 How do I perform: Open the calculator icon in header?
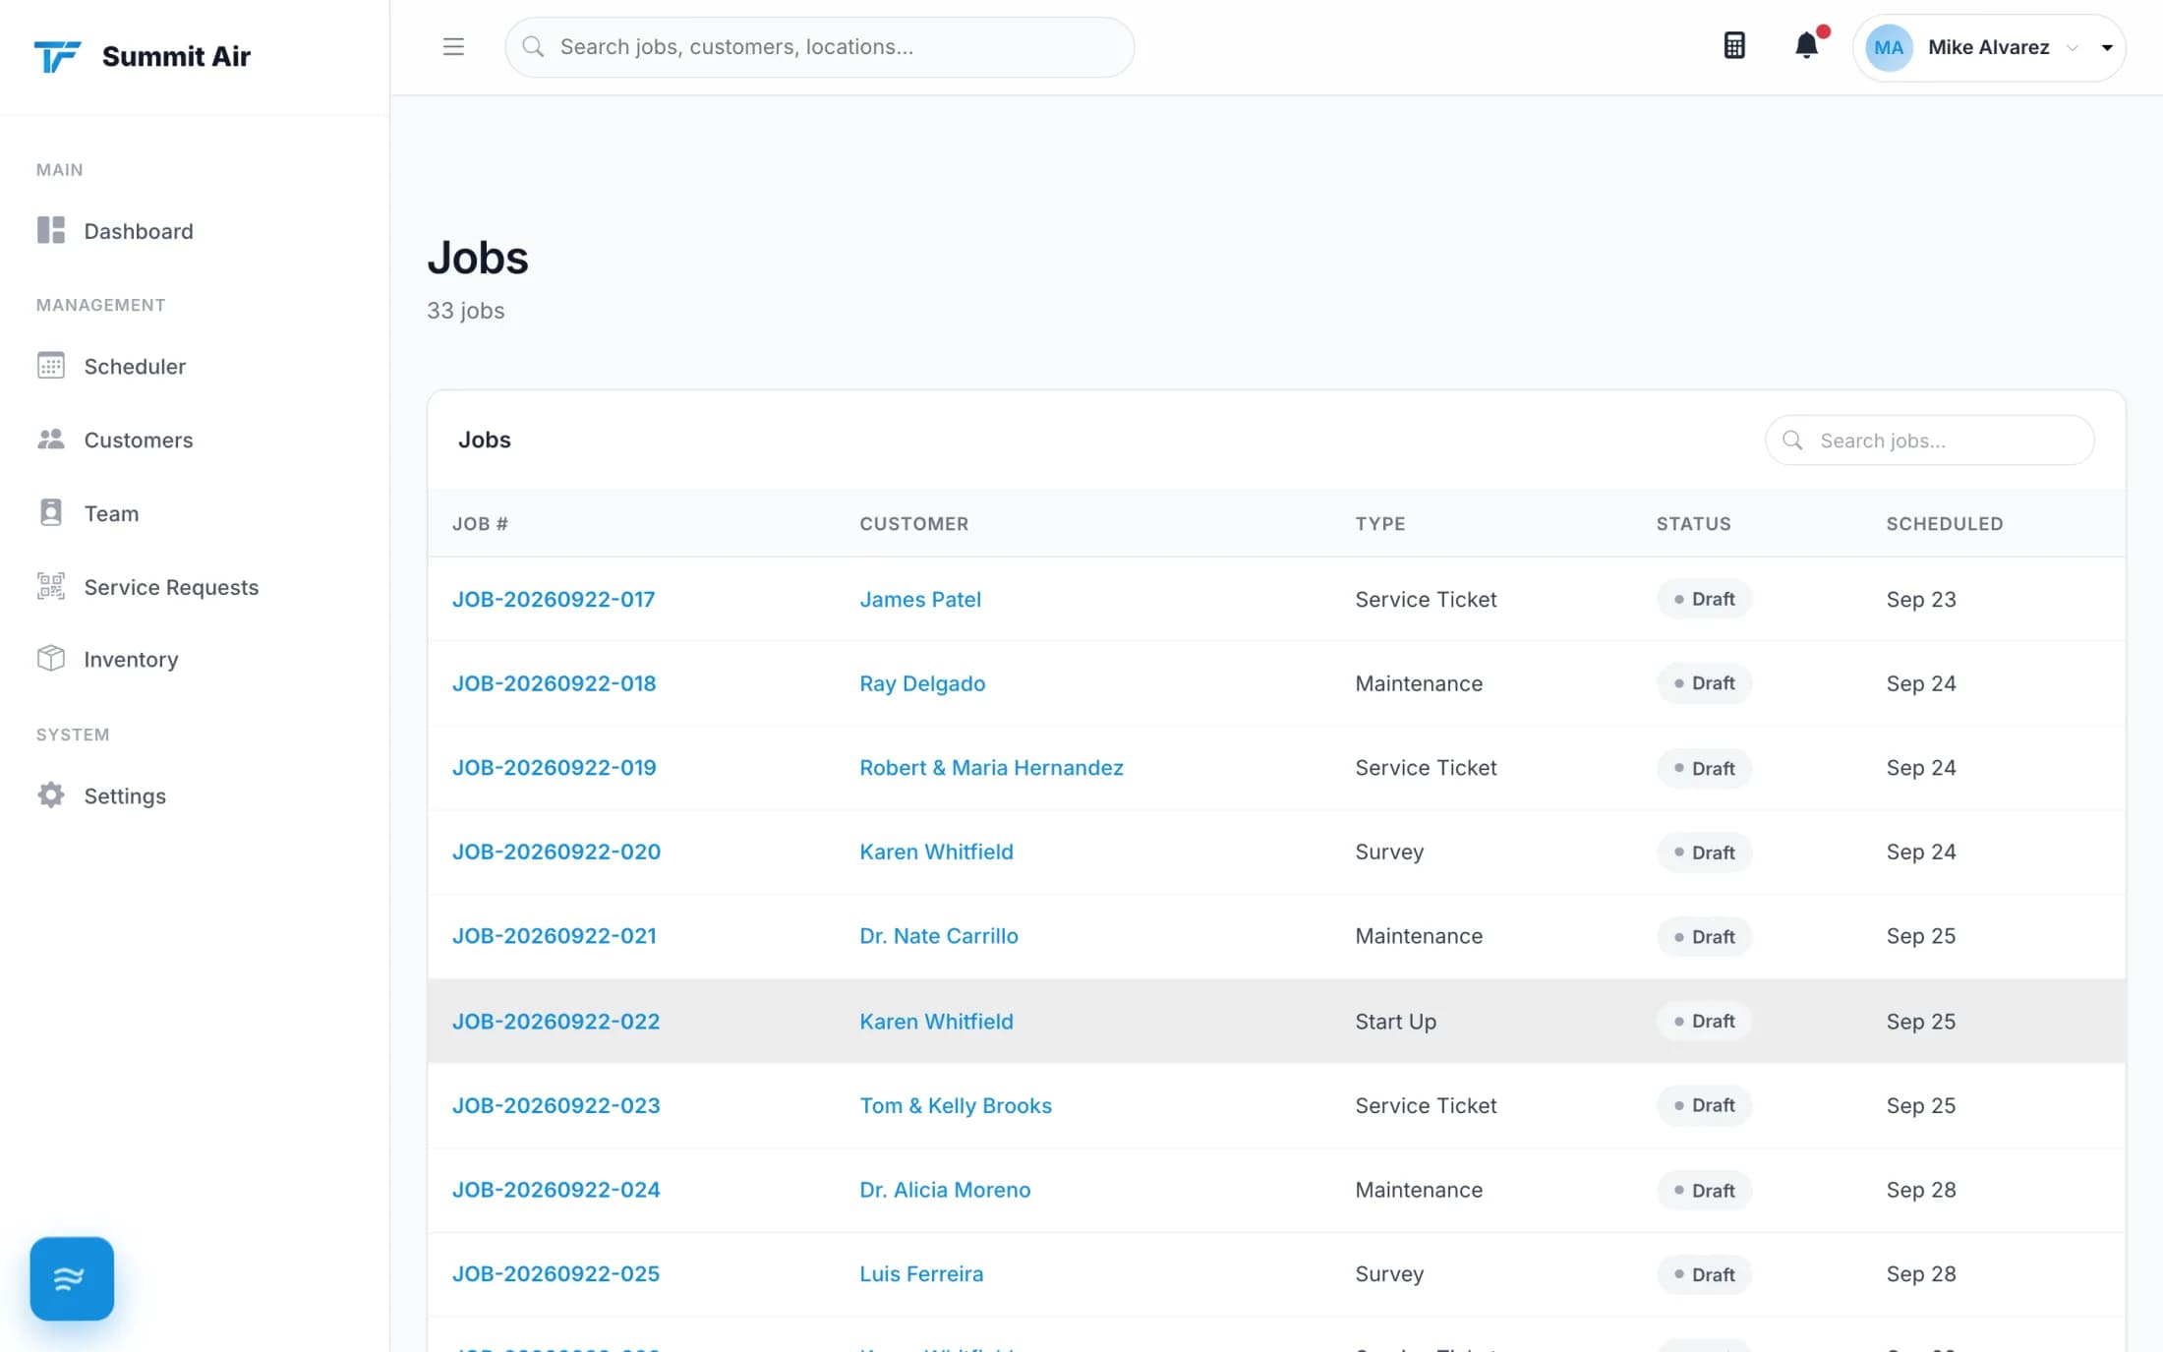1734,46
